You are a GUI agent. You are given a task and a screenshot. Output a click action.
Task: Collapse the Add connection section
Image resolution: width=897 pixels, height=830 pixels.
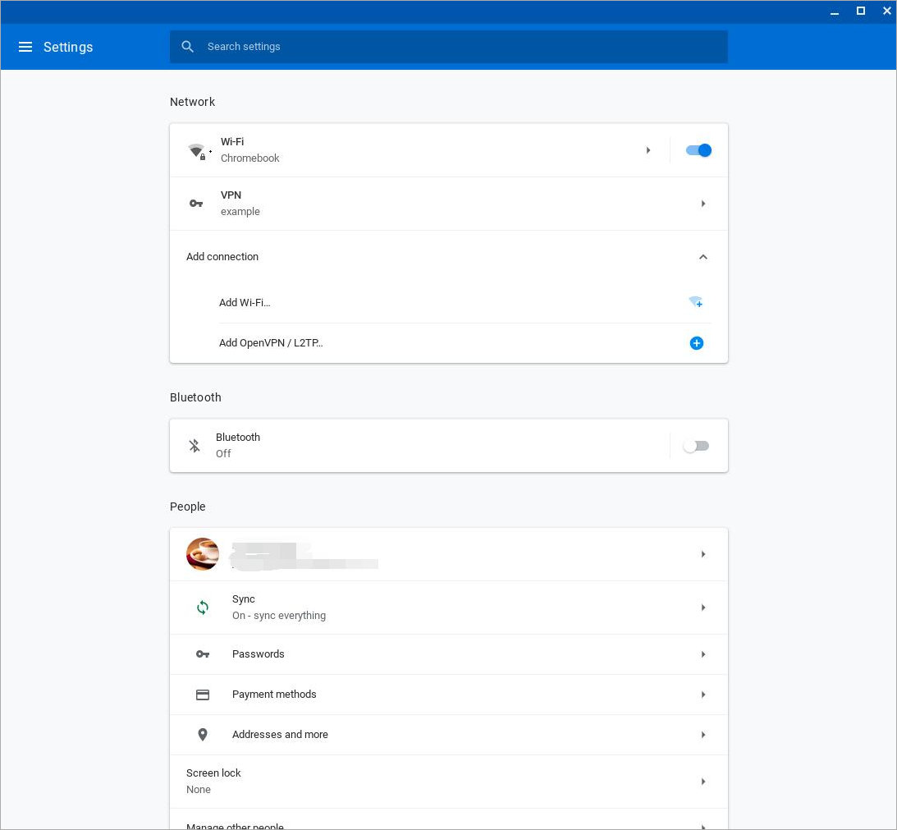click(x=703, y=257)
